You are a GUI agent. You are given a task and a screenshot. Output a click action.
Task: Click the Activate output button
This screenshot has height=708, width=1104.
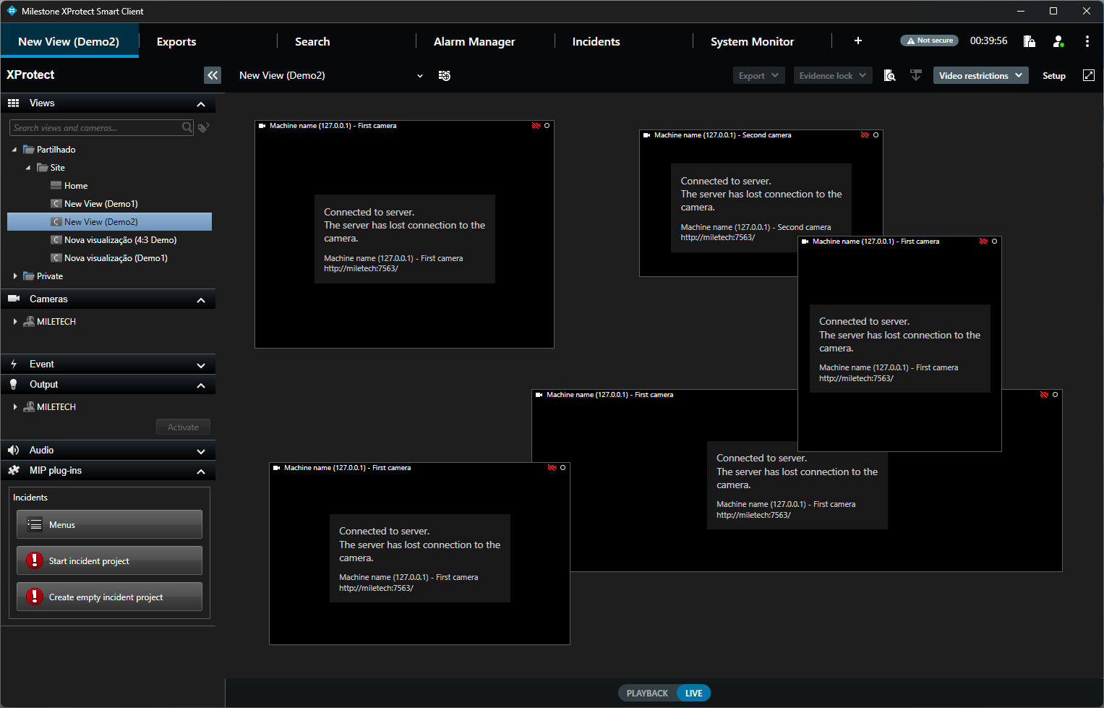point(184,427)
